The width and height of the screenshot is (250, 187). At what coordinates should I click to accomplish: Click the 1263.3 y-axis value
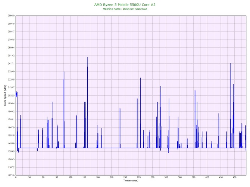tap(11, 159)
